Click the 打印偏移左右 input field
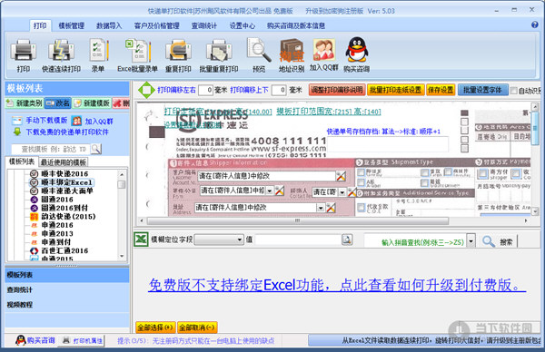The width and height of the screenshot is (545, 352). point(205,90)
